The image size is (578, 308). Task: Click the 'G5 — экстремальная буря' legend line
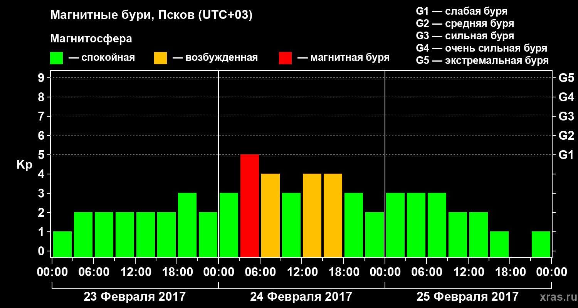click(x=482, y=61)
